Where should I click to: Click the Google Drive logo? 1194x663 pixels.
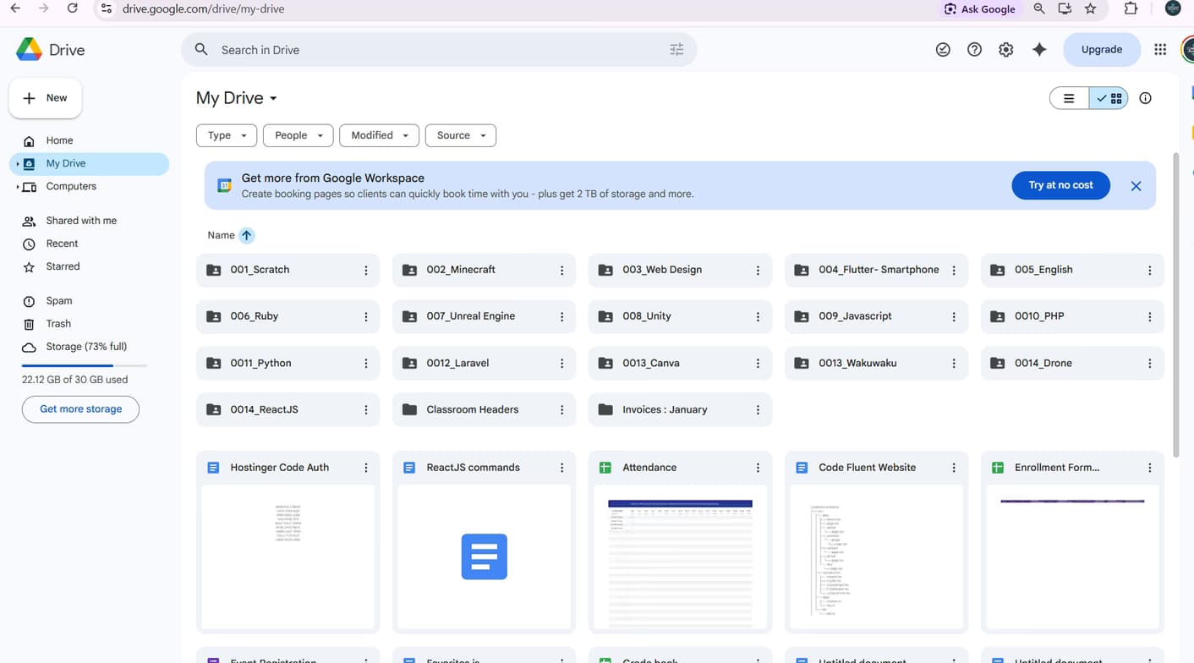[x=30, y=50]
